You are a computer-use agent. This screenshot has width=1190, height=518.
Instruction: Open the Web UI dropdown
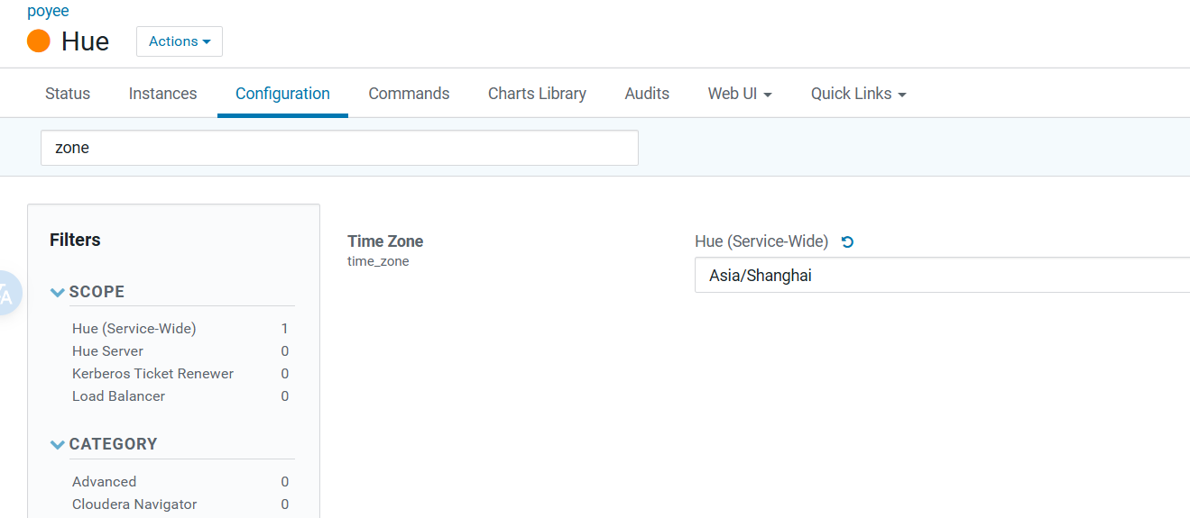[739, 94]
